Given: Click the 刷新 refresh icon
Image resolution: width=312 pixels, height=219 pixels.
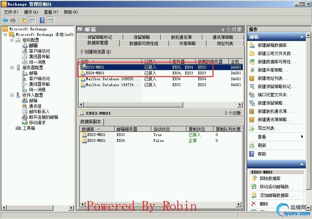Looking at the screenshot, I should (252, 145).
